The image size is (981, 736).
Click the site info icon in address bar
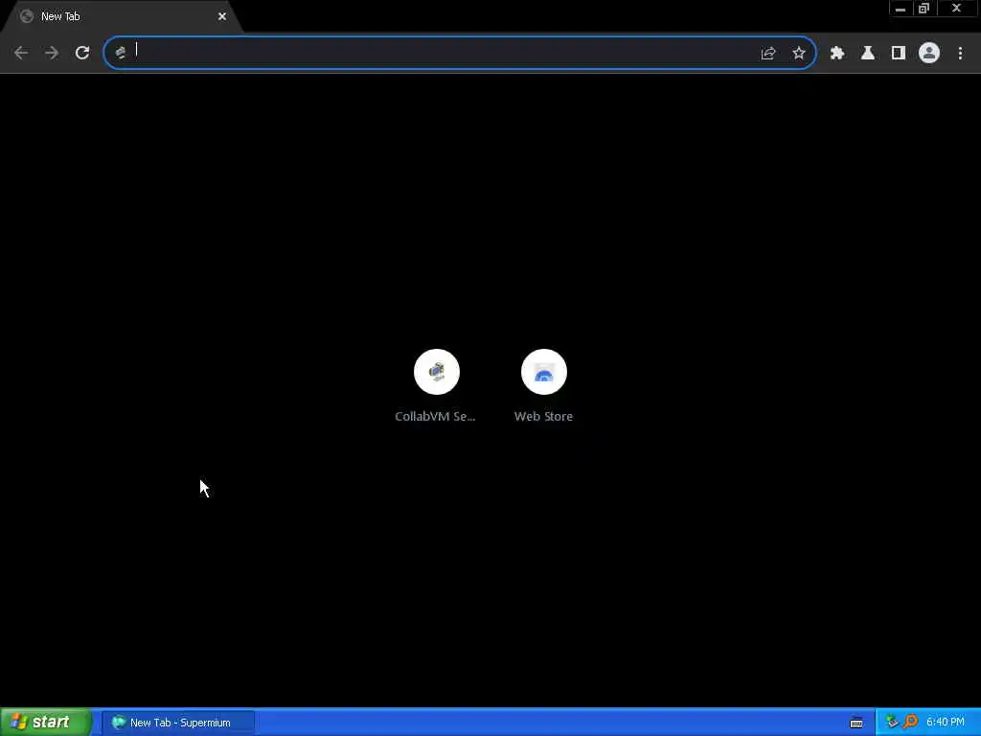click(120, 54)
